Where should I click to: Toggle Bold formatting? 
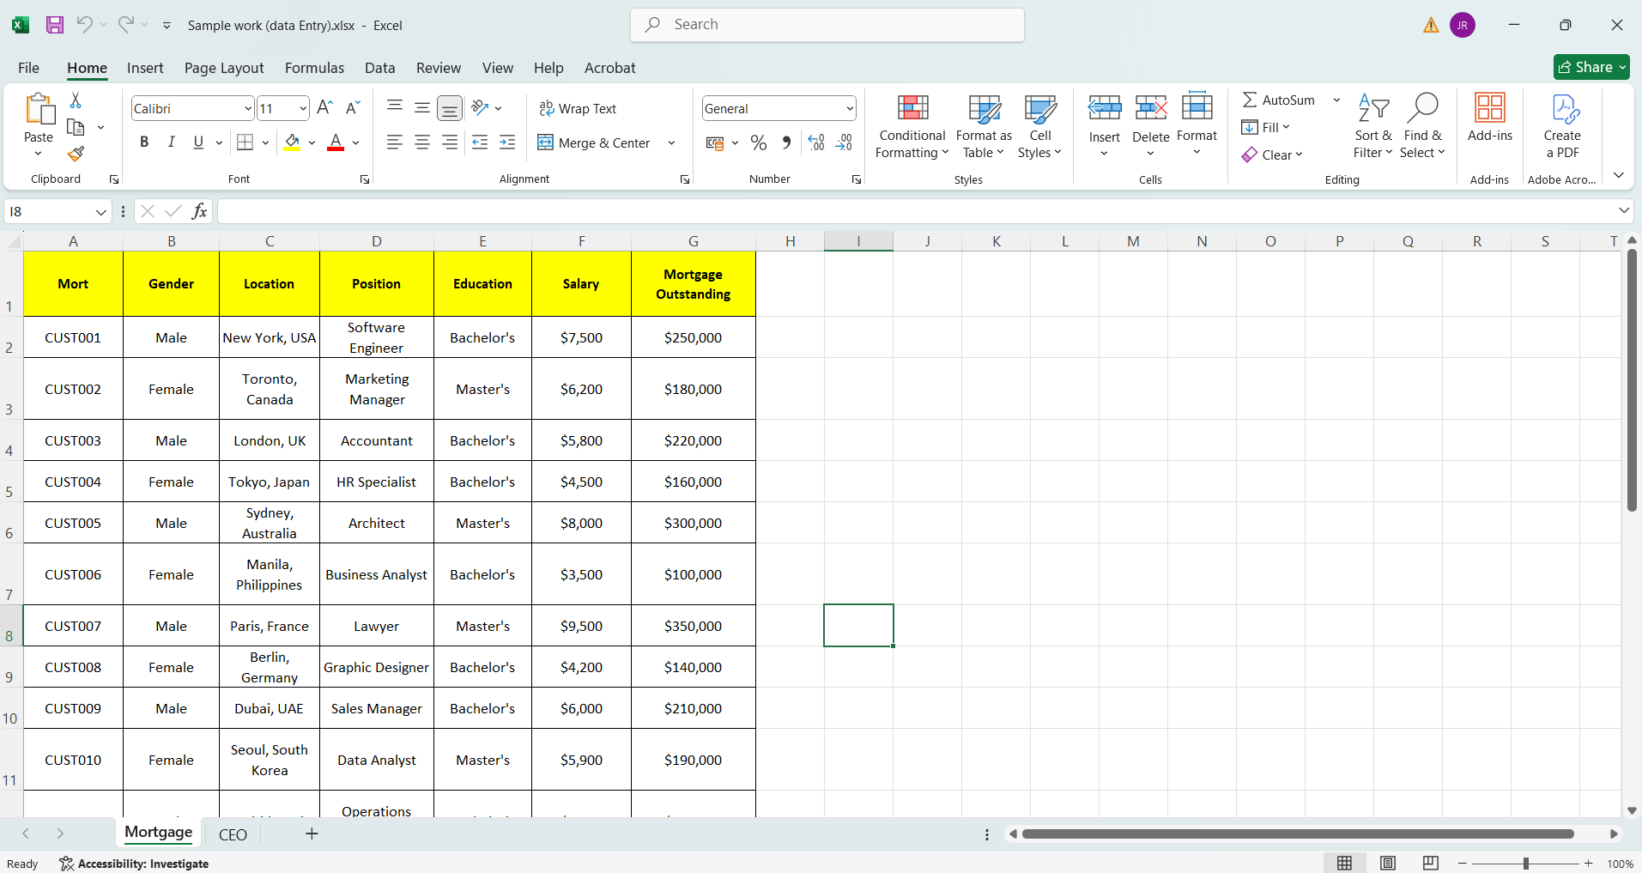(144, 142)
